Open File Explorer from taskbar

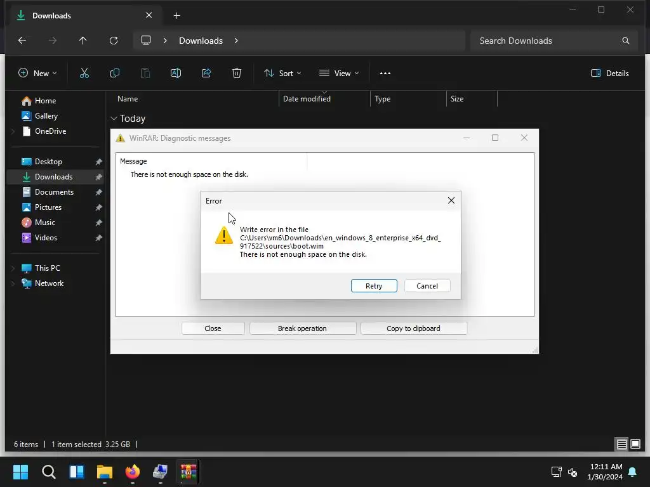click(x=105, y=472)
